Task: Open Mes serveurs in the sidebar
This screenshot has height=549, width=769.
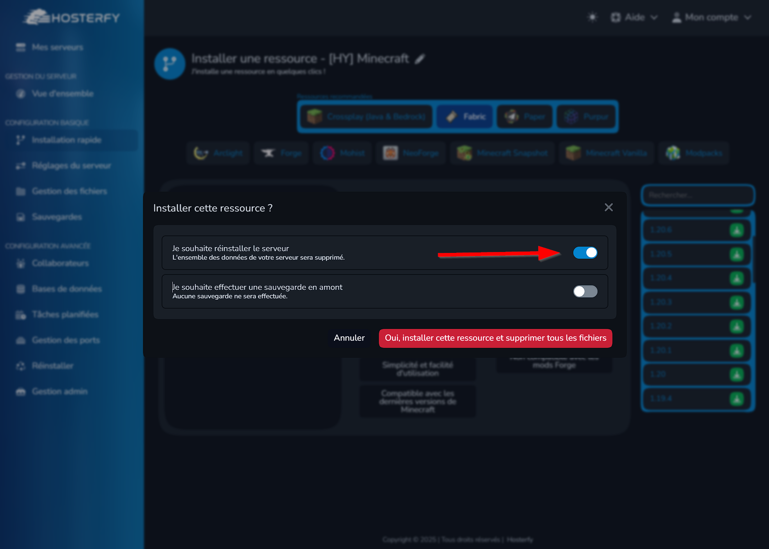Action: [x=57, y=47]
